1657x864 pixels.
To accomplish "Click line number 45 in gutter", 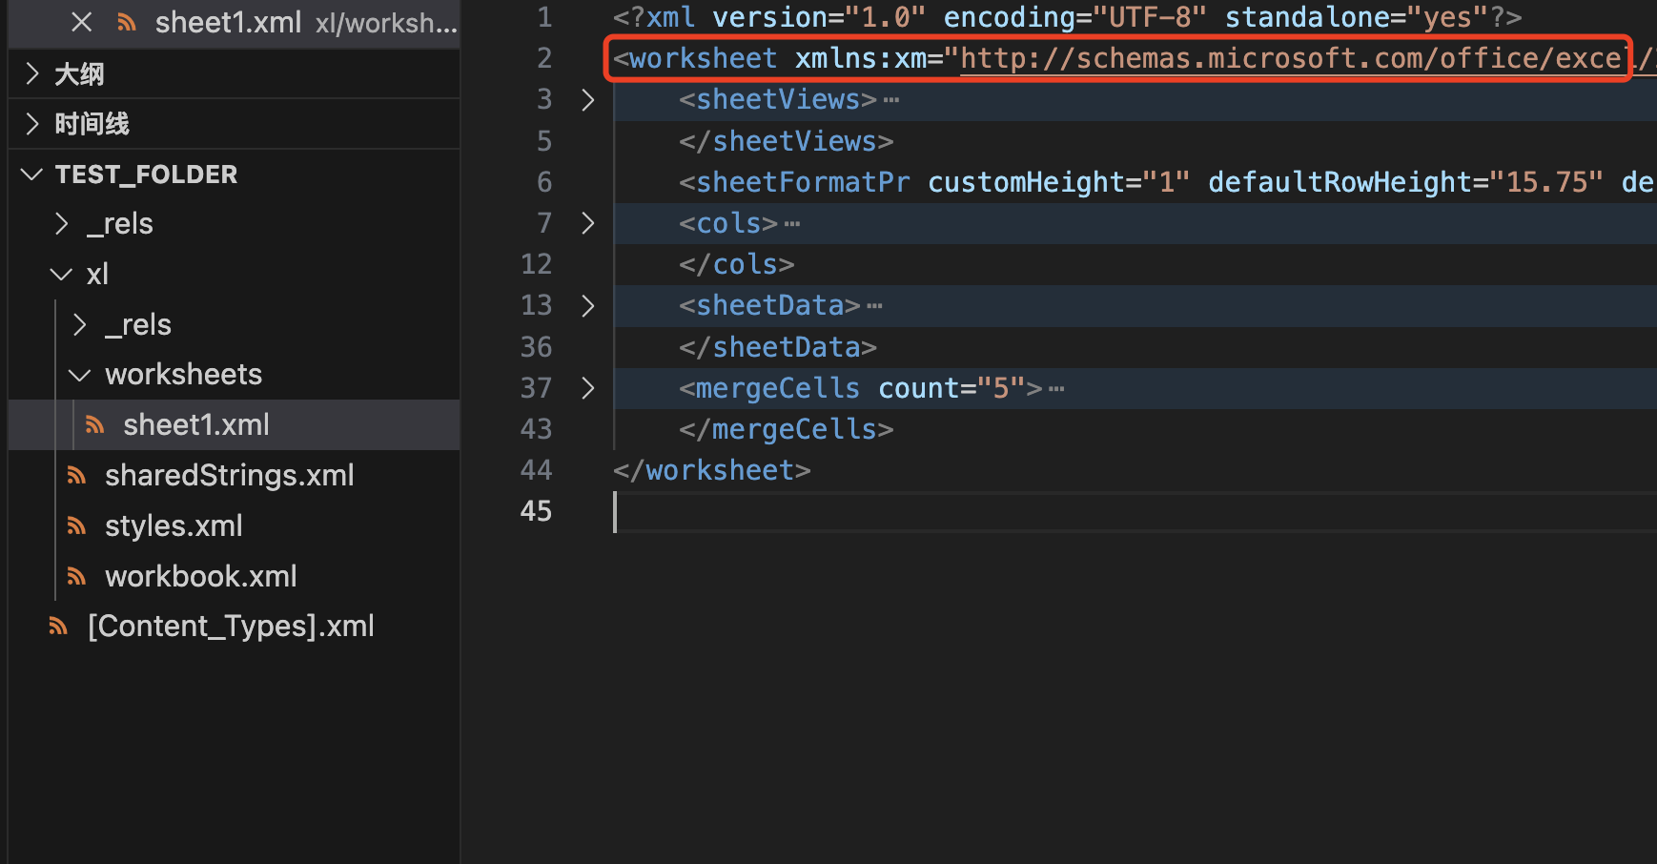I will tap(536, 511).
